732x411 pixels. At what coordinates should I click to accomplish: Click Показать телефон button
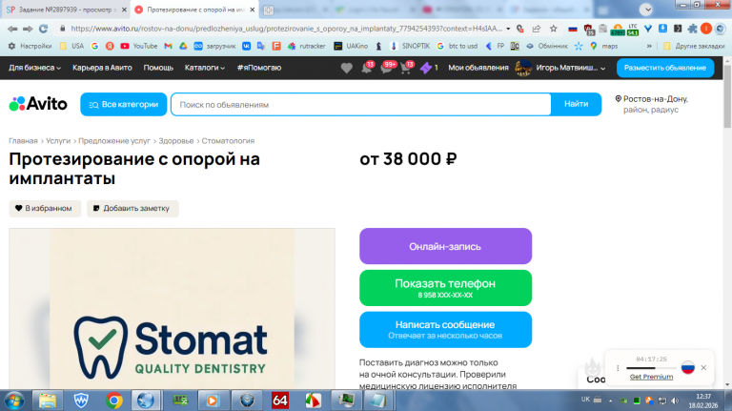click(445, 288)
